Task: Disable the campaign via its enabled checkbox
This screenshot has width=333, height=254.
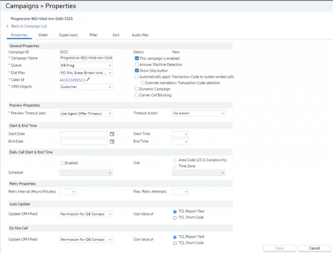Action: pyautogui.click(x=137, y=58)
